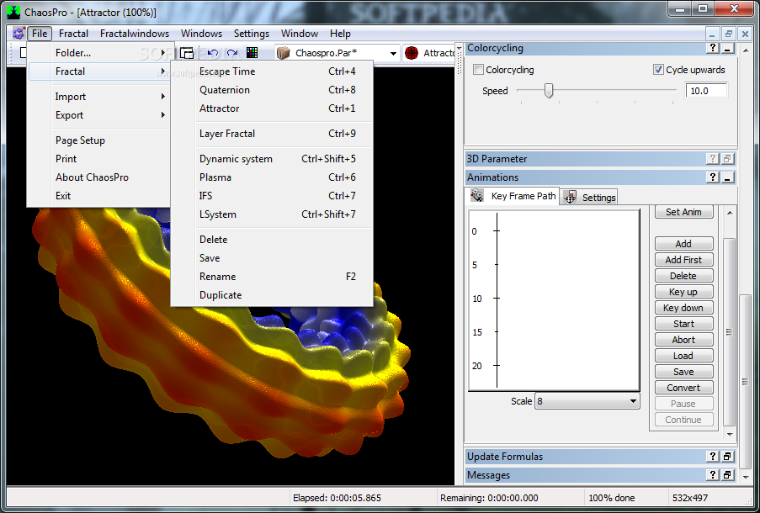Click the Load button in Animations
Screen dimensions: 760x513
683,356
